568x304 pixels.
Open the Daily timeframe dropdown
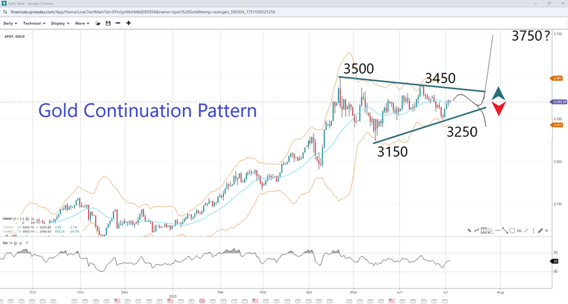coord(10,24)
